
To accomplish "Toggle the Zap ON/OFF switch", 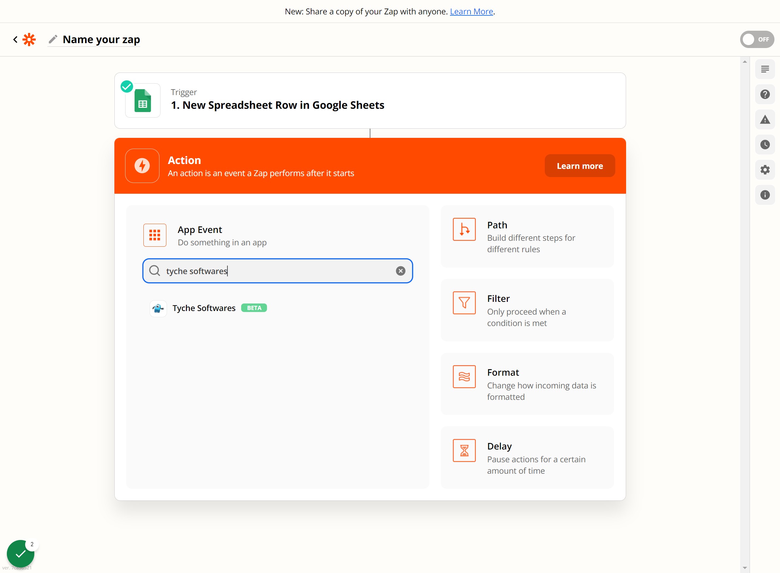I will point(757,40).
